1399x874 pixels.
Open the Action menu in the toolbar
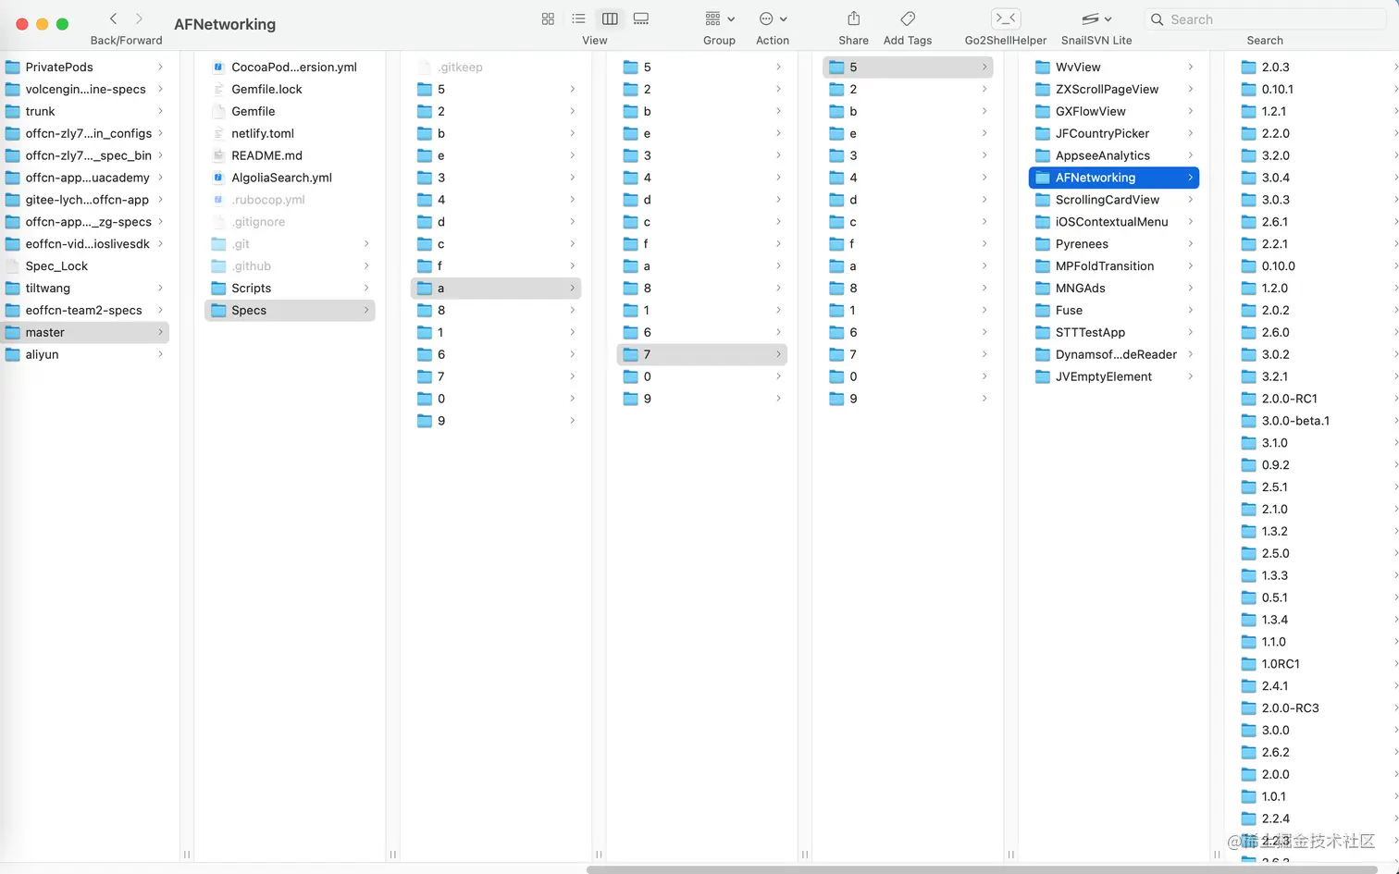pyautogui.click(x=773, y=18)
